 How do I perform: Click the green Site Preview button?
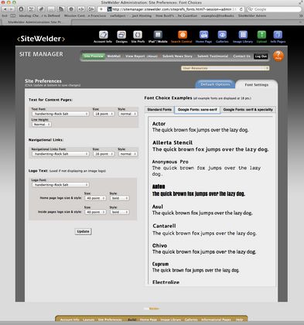[94, 56]
